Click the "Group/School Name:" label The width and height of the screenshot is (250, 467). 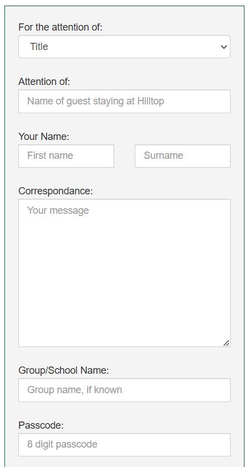(x=64, y=370)
